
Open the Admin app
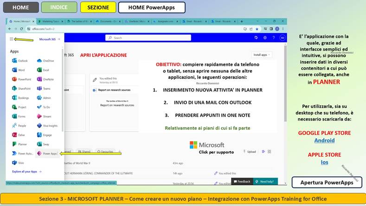[x=44, y=98]
